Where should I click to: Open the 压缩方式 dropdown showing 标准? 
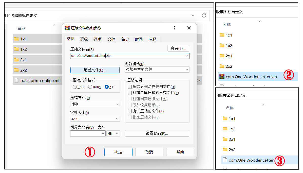coord(95,104)
